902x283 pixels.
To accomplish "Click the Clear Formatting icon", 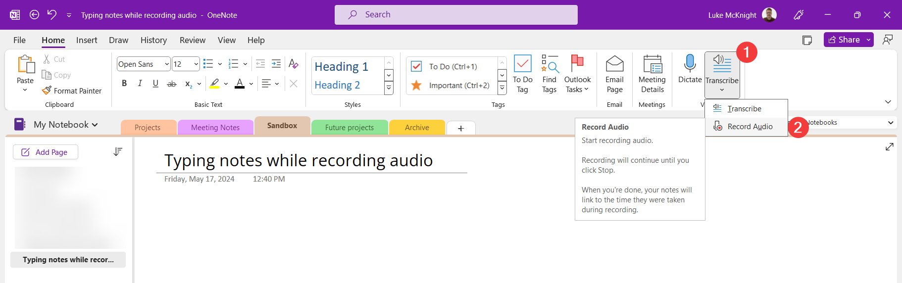I will [293, 64].
